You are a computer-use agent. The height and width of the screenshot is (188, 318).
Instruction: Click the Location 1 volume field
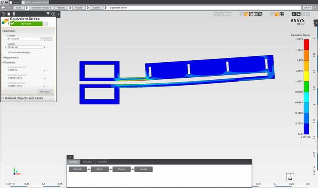(x=24, y=39)
